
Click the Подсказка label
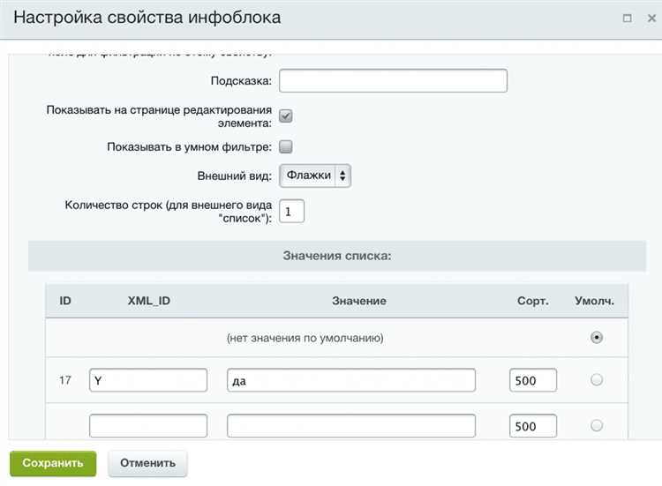click(241, 80)
